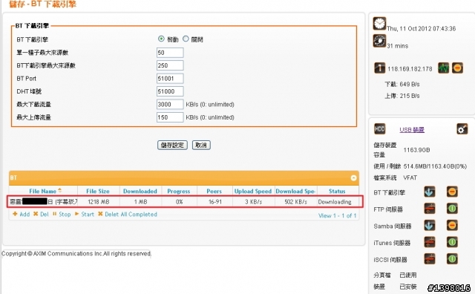Select the 1218 MB file size cell
The height and width of the screenshot is (294, 475).
tap(99, 202)
